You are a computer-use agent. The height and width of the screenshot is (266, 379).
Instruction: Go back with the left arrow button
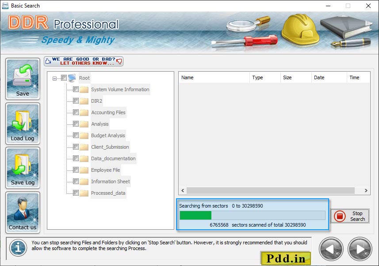tap(331, 249)
